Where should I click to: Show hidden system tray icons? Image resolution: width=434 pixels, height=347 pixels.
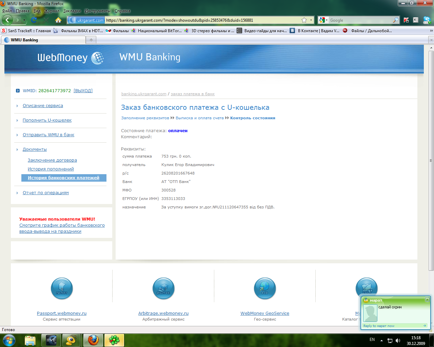tap(381, 340)
